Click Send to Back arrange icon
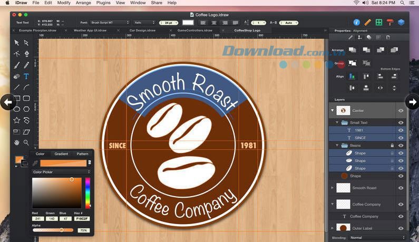 point(394,50)
